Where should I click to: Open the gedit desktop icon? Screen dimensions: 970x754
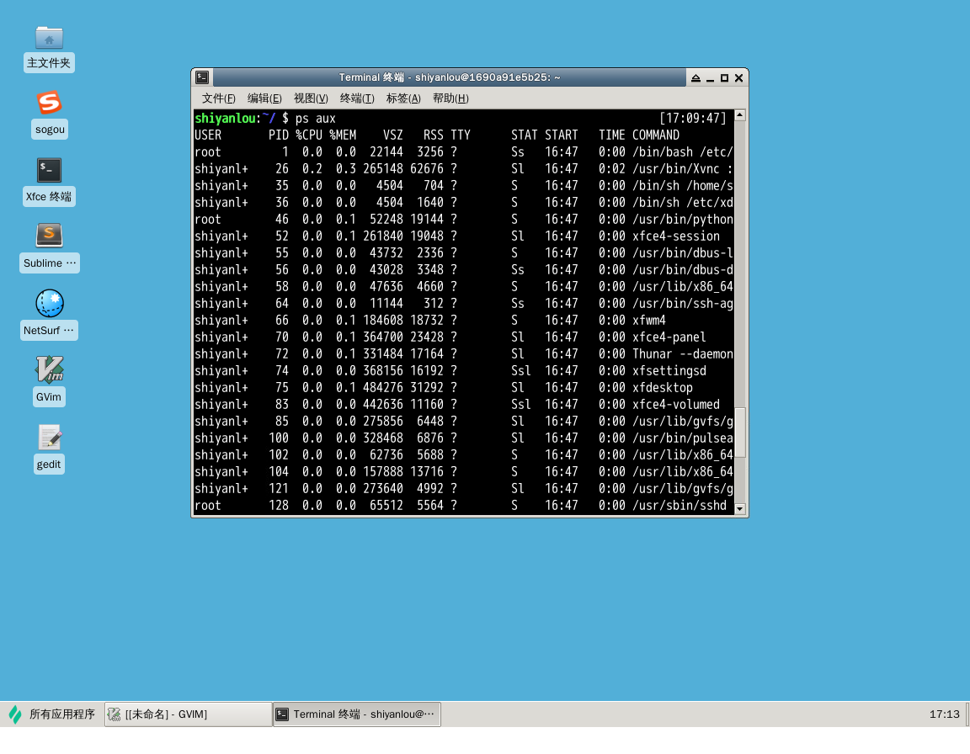[x=49, y=438]
